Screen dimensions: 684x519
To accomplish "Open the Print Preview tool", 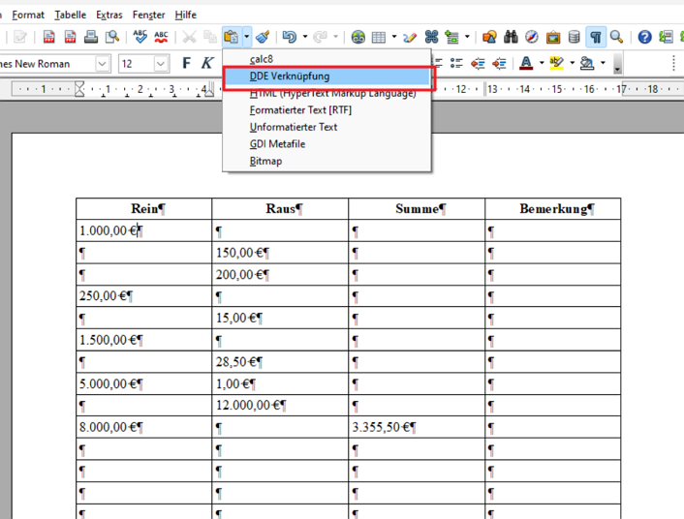I will pos(112,37).
